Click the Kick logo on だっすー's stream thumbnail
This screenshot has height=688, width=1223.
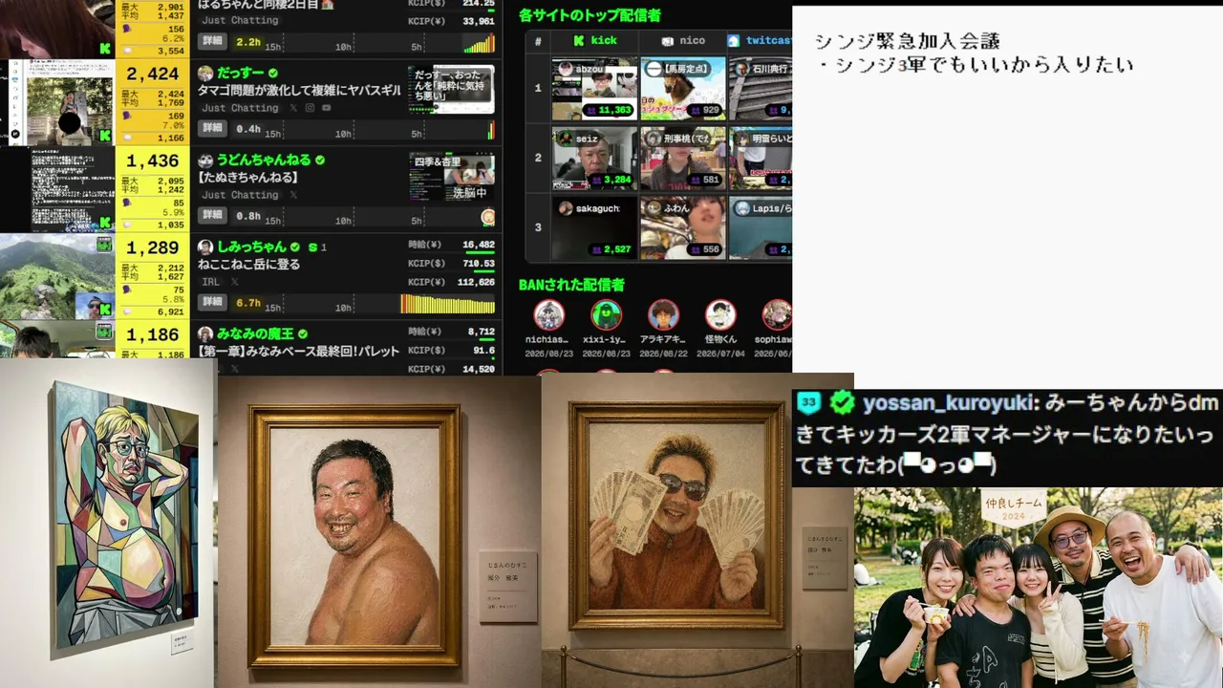coord(105,135)
